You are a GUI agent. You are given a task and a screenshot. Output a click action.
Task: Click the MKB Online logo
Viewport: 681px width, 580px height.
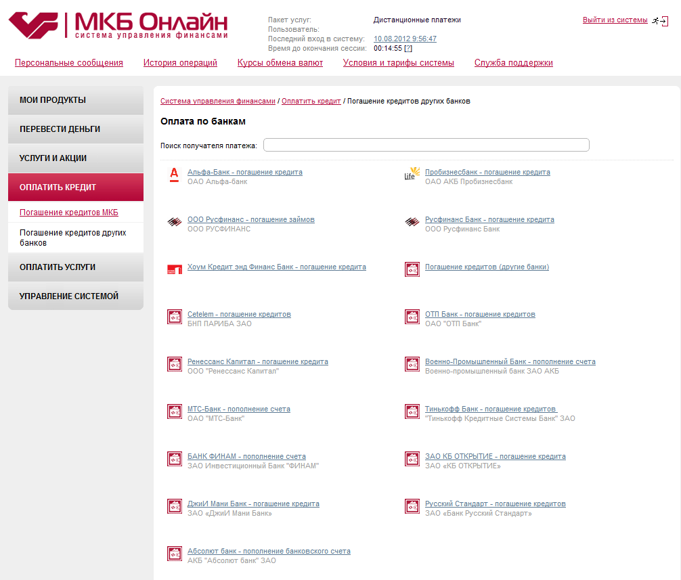[118, 25]
